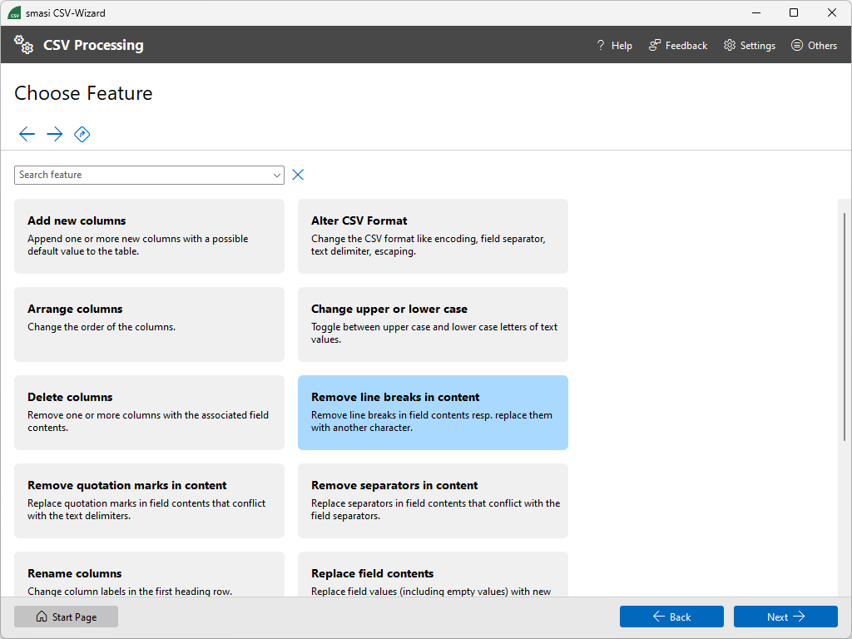
Task: Click the home icon on the Start Page button
Action: (x=41, y=617)
